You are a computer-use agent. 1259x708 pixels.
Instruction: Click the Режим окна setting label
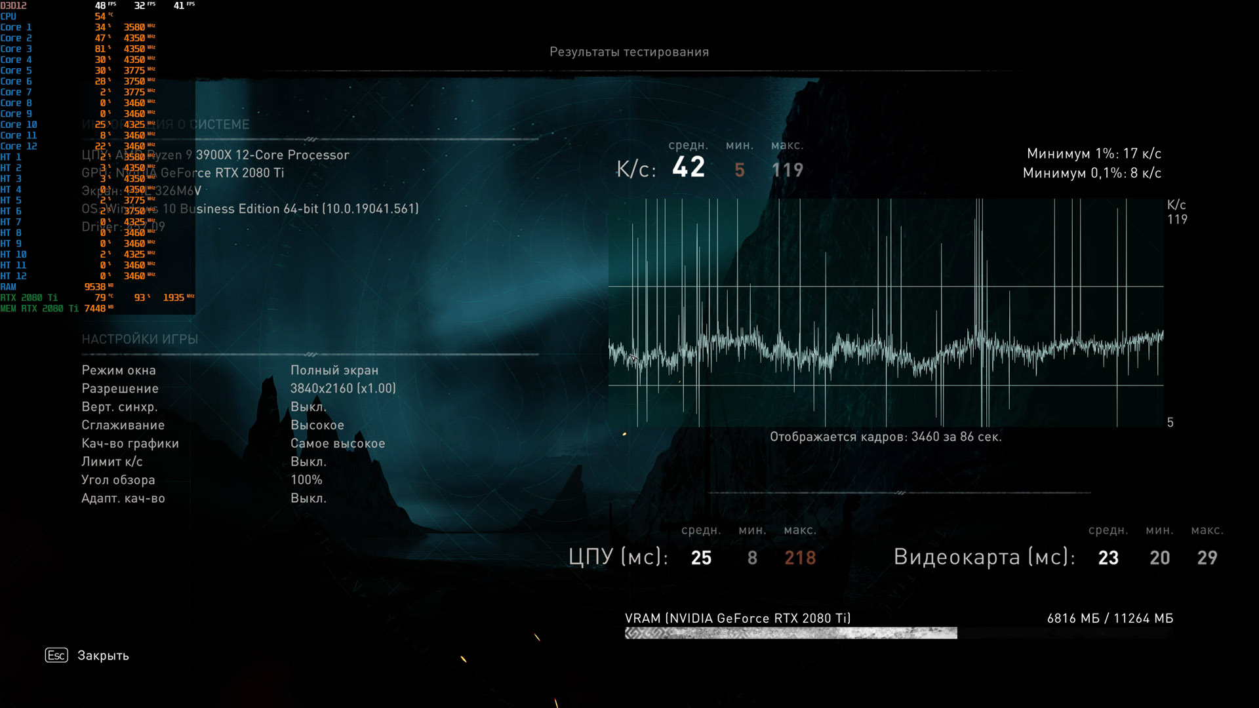pos(119,370)
